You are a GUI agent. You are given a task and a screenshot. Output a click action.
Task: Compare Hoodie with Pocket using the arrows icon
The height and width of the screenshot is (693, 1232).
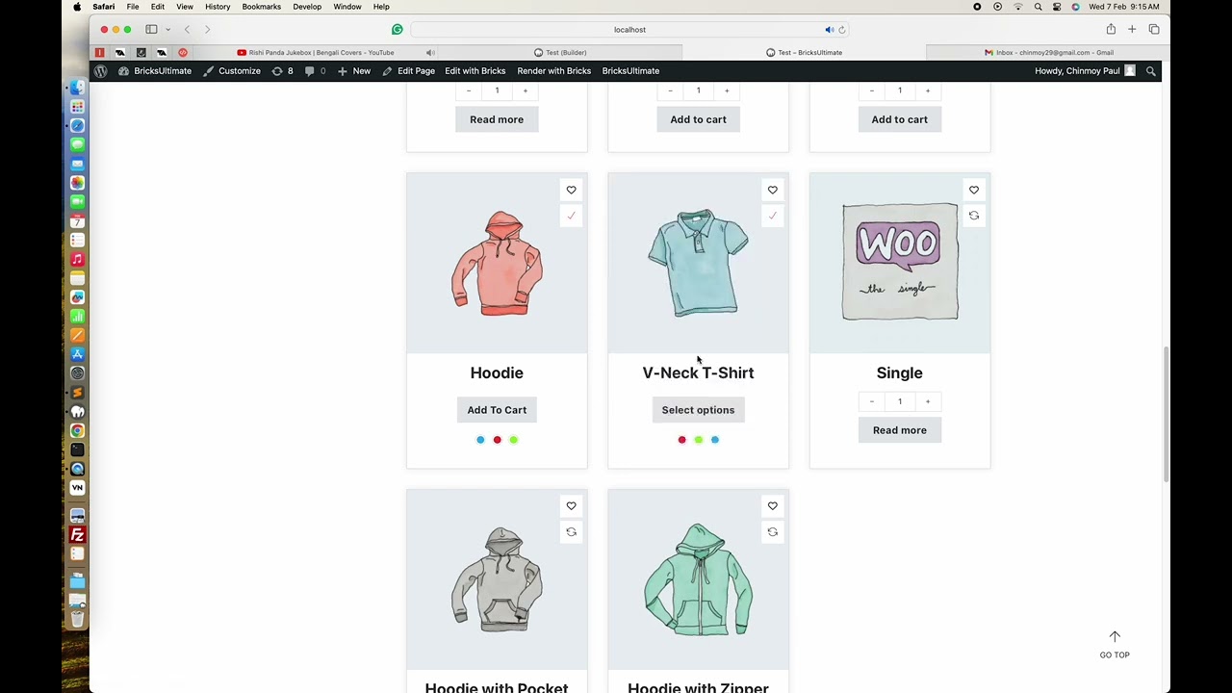571,531
